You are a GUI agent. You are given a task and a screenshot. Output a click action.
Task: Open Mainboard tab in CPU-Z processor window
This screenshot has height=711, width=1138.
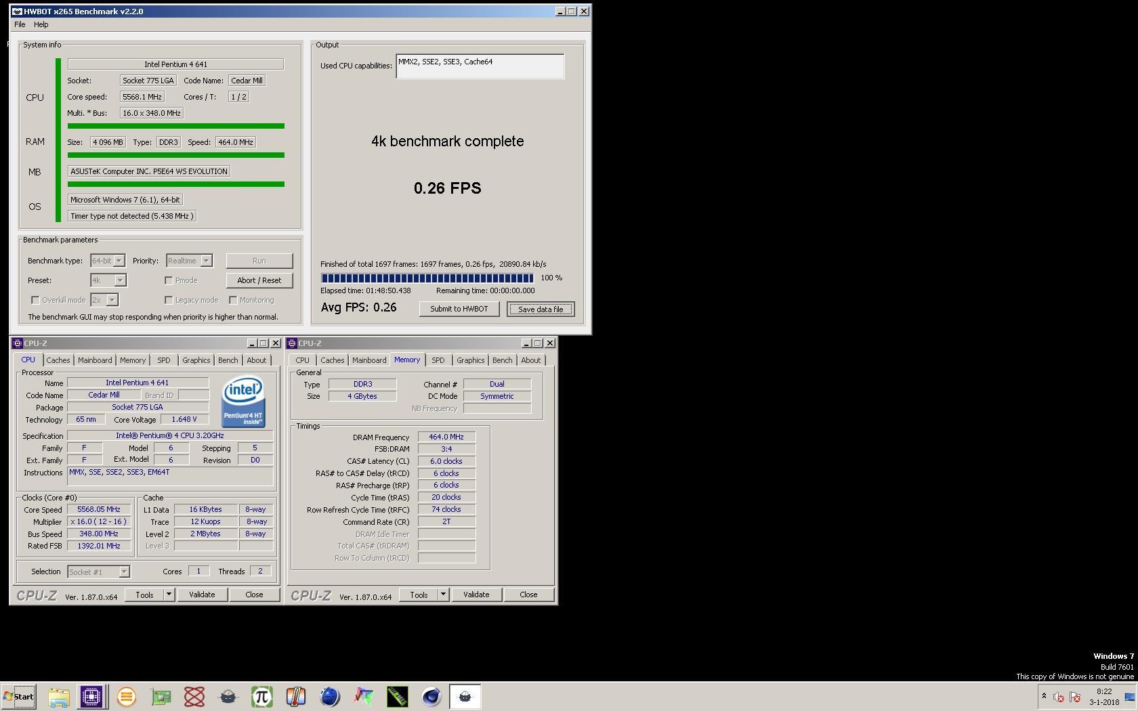point(95,360)
